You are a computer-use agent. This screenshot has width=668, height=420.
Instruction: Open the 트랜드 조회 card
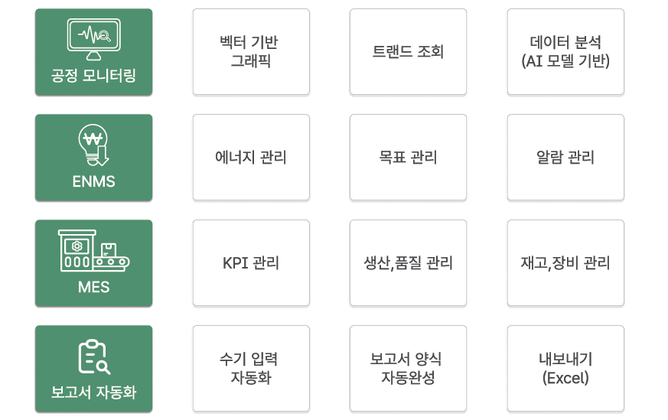[408, 51]
